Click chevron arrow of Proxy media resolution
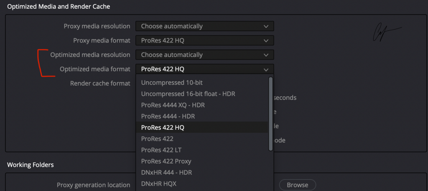The width and height of the screenshot is (428, 191). click(266, 26)
